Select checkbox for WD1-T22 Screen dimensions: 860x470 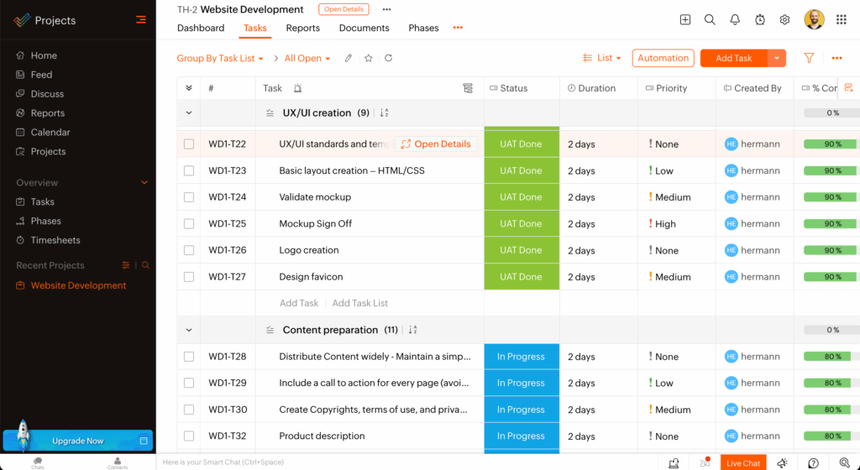[189, 144]
